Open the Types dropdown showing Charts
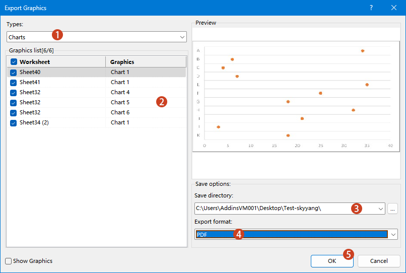This screenshot has height=273, width=406. [97, 37]
